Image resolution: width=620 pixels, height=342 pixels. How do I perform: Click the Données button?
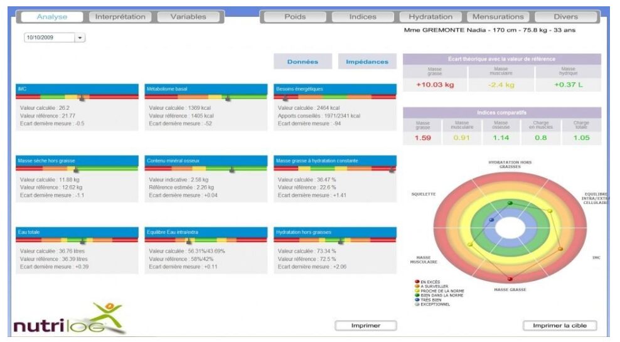303,61
